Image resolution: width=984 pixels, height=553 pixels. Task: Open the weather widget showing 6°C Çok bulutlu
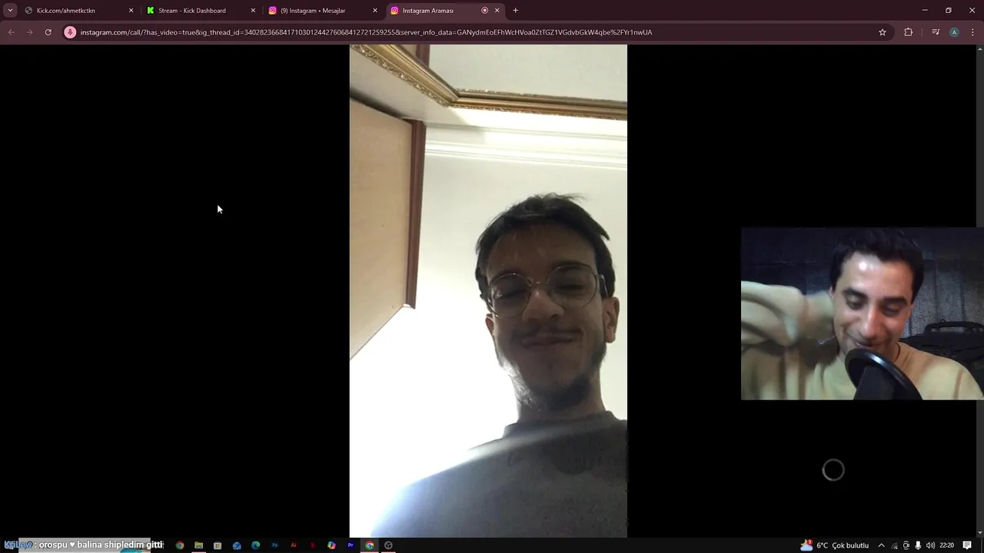tap(834, 545)
